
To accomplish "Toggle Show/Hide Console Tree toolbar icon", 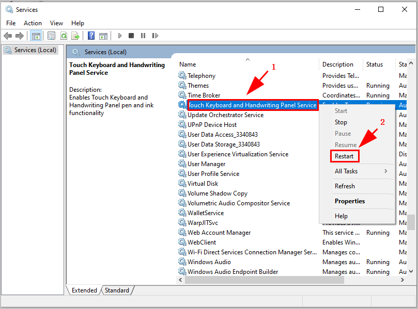I will click(36, 36).
